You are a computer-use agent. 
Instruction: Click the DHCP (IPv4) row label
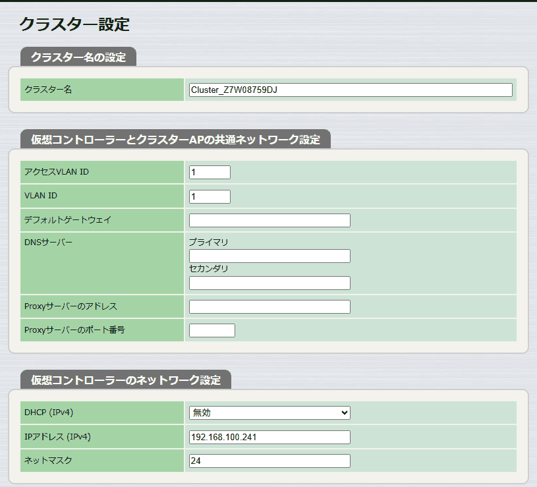pos(49,413)
